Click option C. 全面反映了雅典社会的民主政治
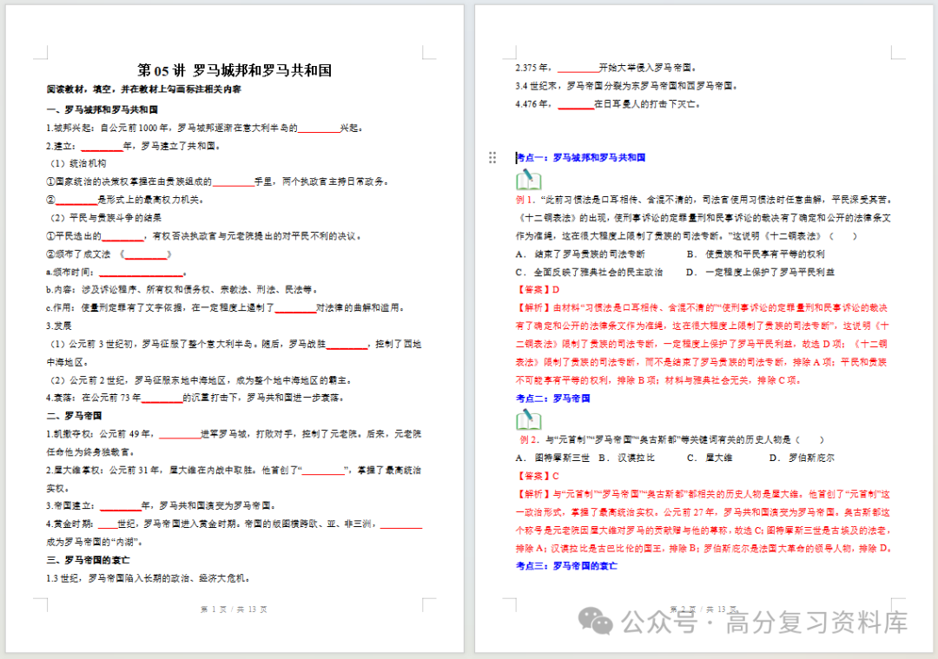Screen dimensions: 938x659 pos(589,272)
